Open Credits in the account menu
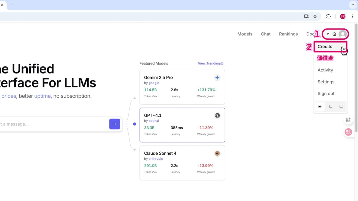This screenshot has width=358, height=201. pos(330,47)
